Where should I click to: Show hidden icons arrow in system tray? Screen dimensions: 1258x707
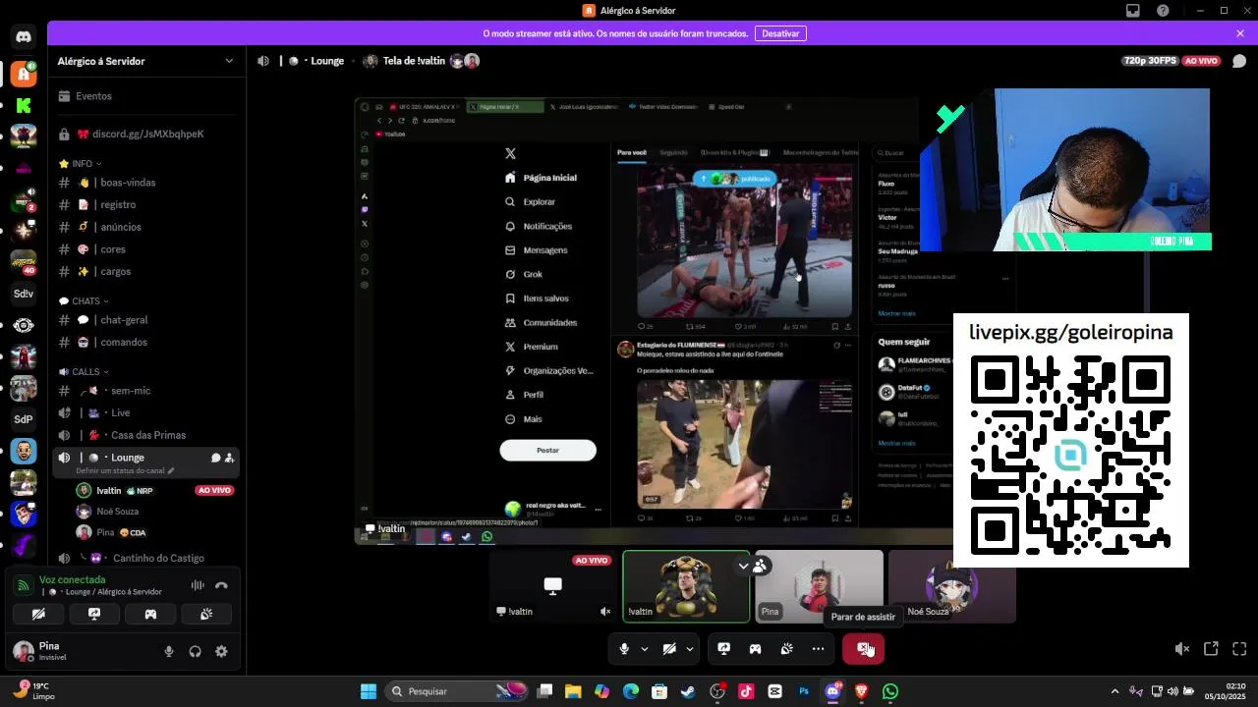coord(1115,691)
